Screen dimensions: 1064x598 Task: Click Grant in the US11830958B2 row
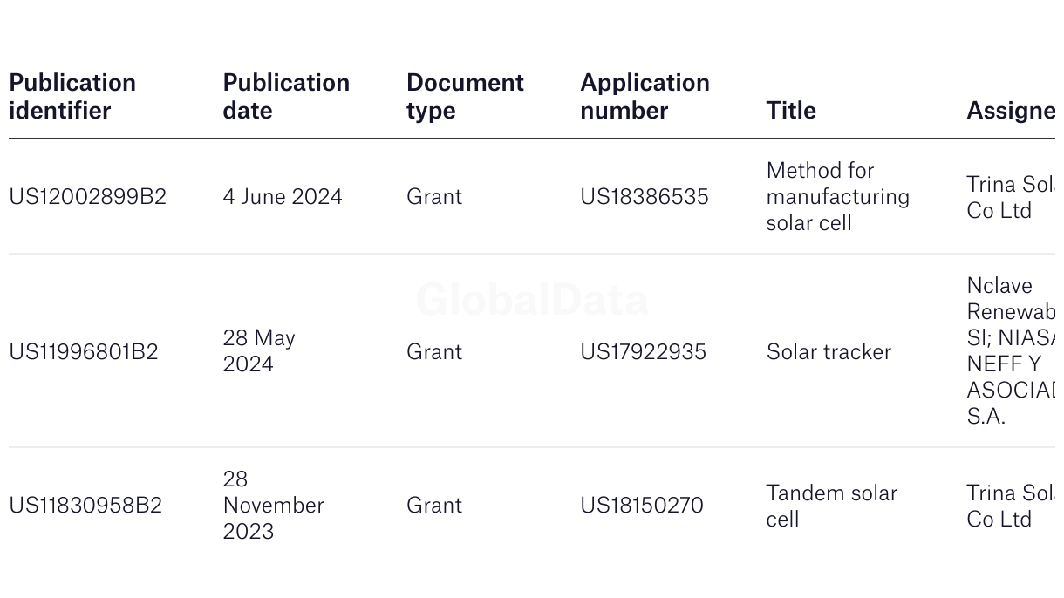(434, 506)
